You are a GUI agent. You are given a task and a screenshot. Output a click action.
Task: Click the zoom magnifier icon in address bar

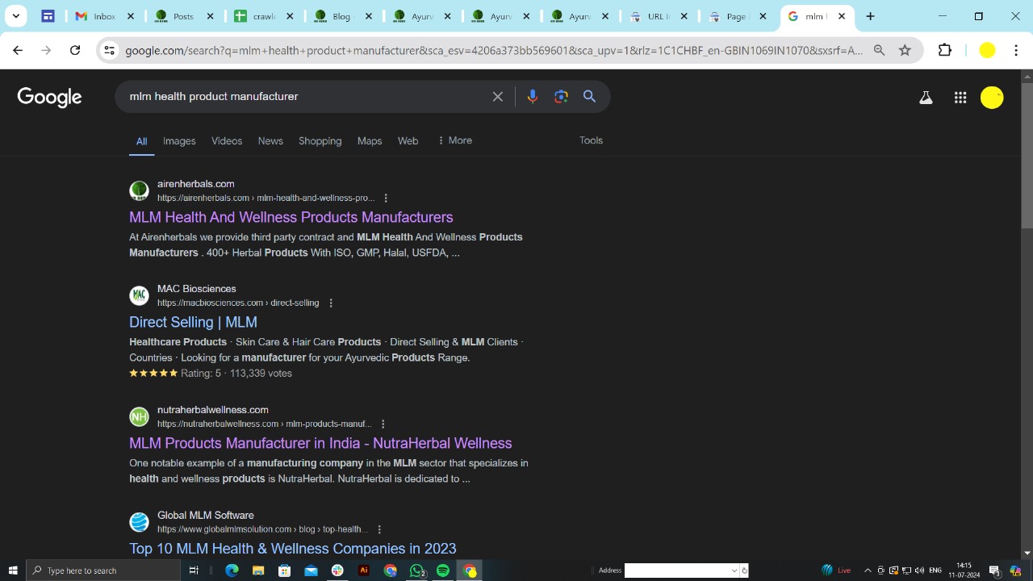(879, 50)
